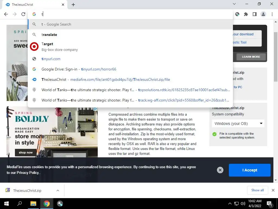The image size is (278, 209).
Task: Select the Target big-box store suggestion
Action: pos(130,47)
